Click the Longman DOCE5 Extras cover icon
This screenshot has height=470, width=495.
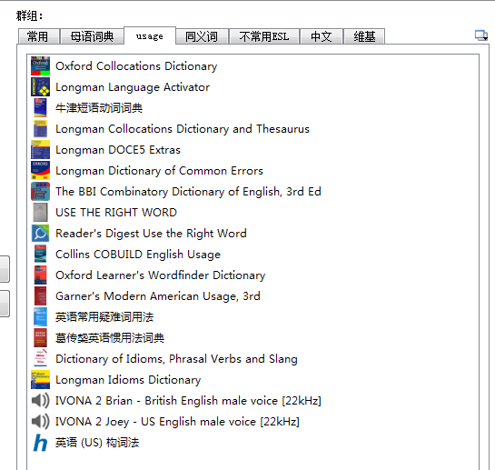[x=40, y=149]
